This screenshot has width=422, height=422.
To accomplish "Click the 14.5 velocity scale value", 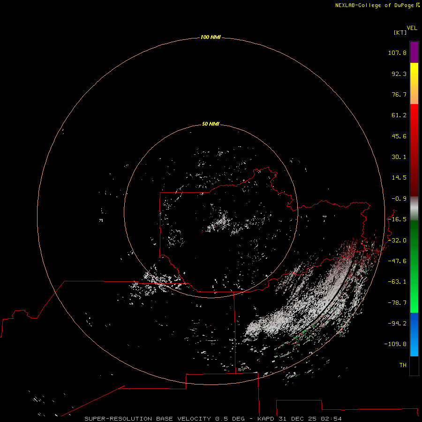I will (x=399, y=178).
